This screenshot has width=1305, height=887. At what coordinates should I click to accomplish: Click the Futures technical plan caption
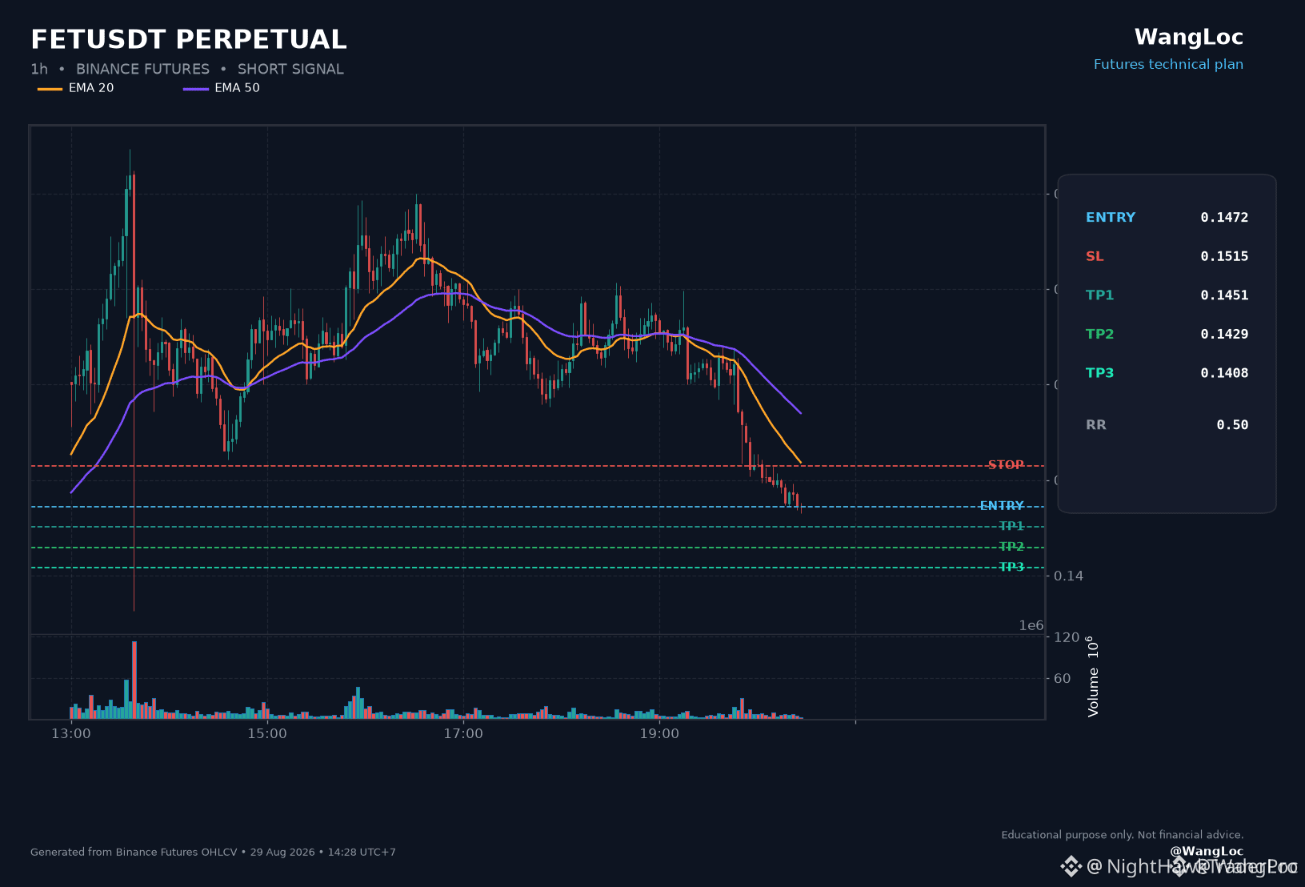tap(1168, 64)
